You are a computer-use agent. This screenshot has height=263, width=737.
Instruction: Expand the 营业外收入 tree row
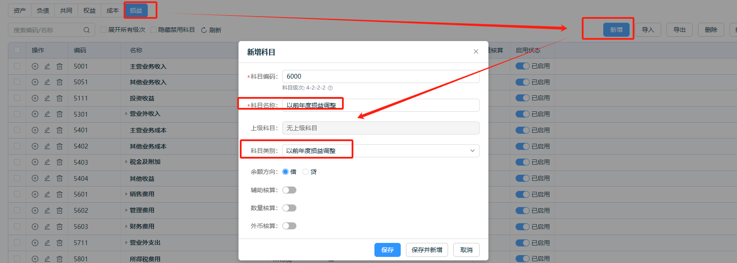[126, 114]
